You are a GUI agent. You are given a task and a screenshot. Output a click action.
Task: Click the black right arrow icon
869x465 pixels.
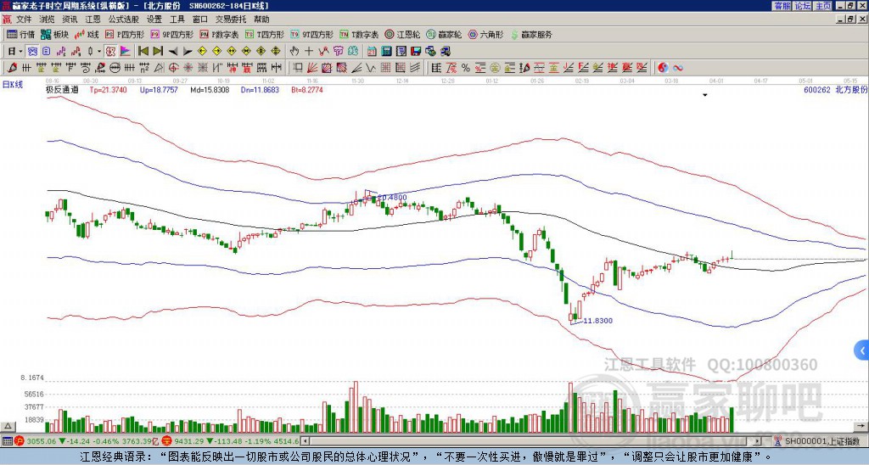[188, 52]
